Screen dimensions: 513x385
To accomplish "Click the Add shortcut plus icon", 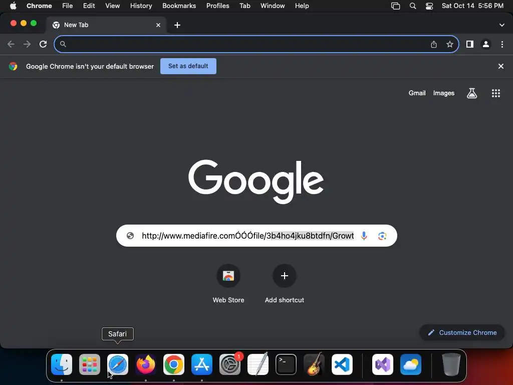I will 285,276.
